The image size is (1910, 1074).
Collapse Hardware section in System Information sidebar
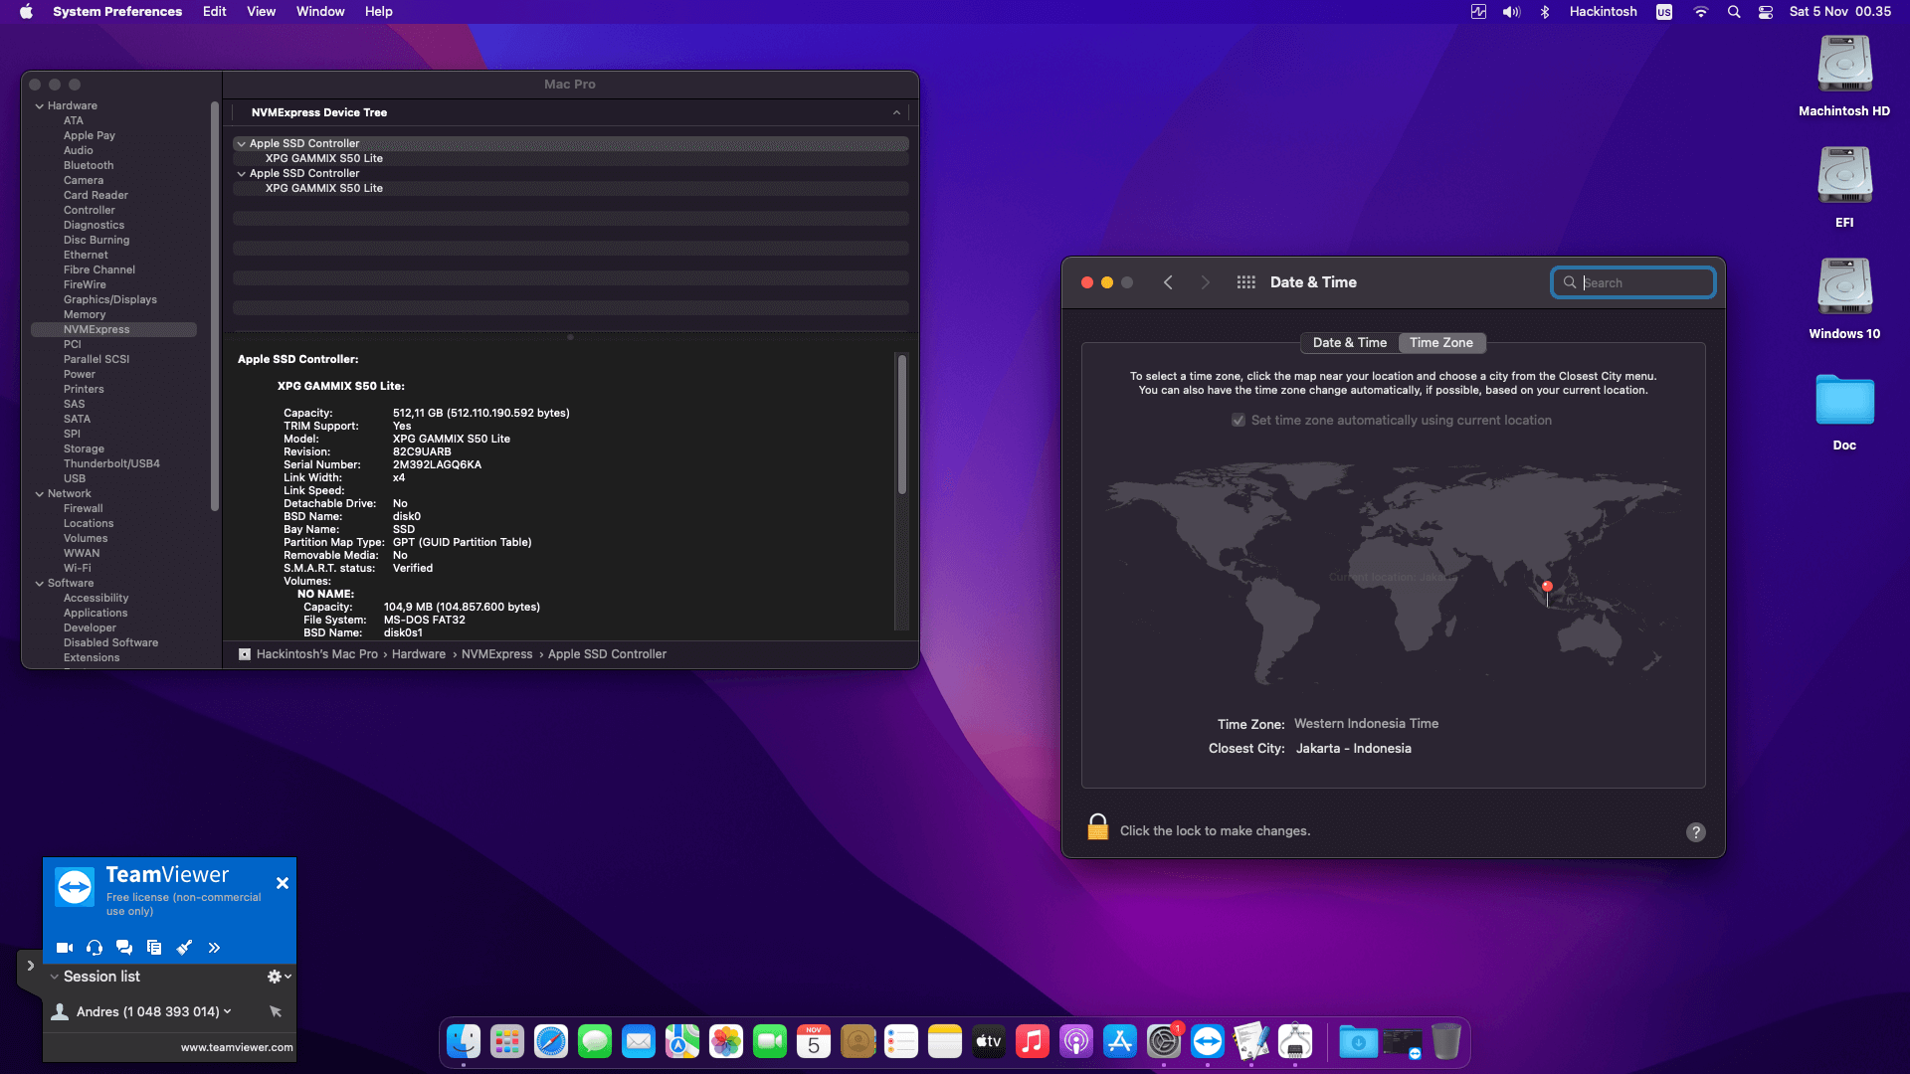[40, 105]
